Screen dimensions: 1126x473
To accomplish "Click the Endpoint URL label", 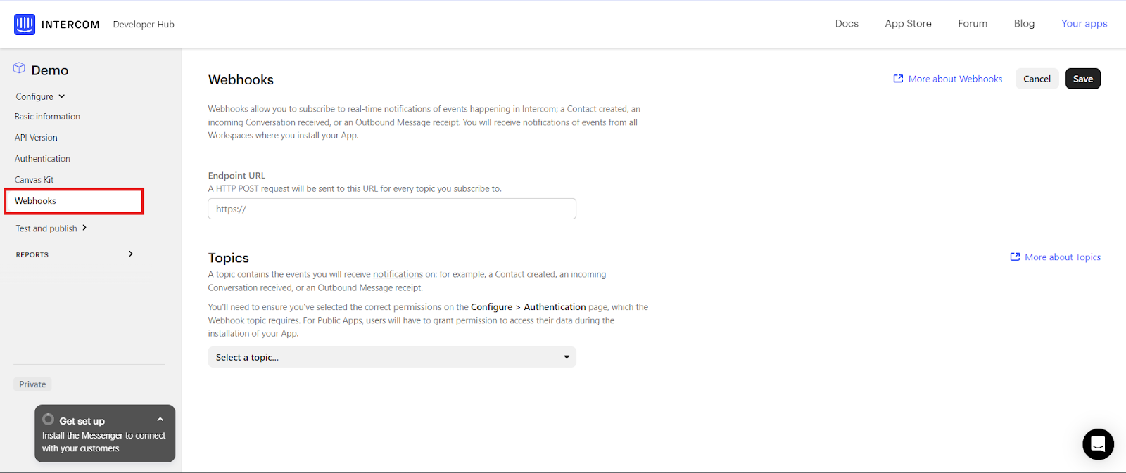I will point(236,176).
